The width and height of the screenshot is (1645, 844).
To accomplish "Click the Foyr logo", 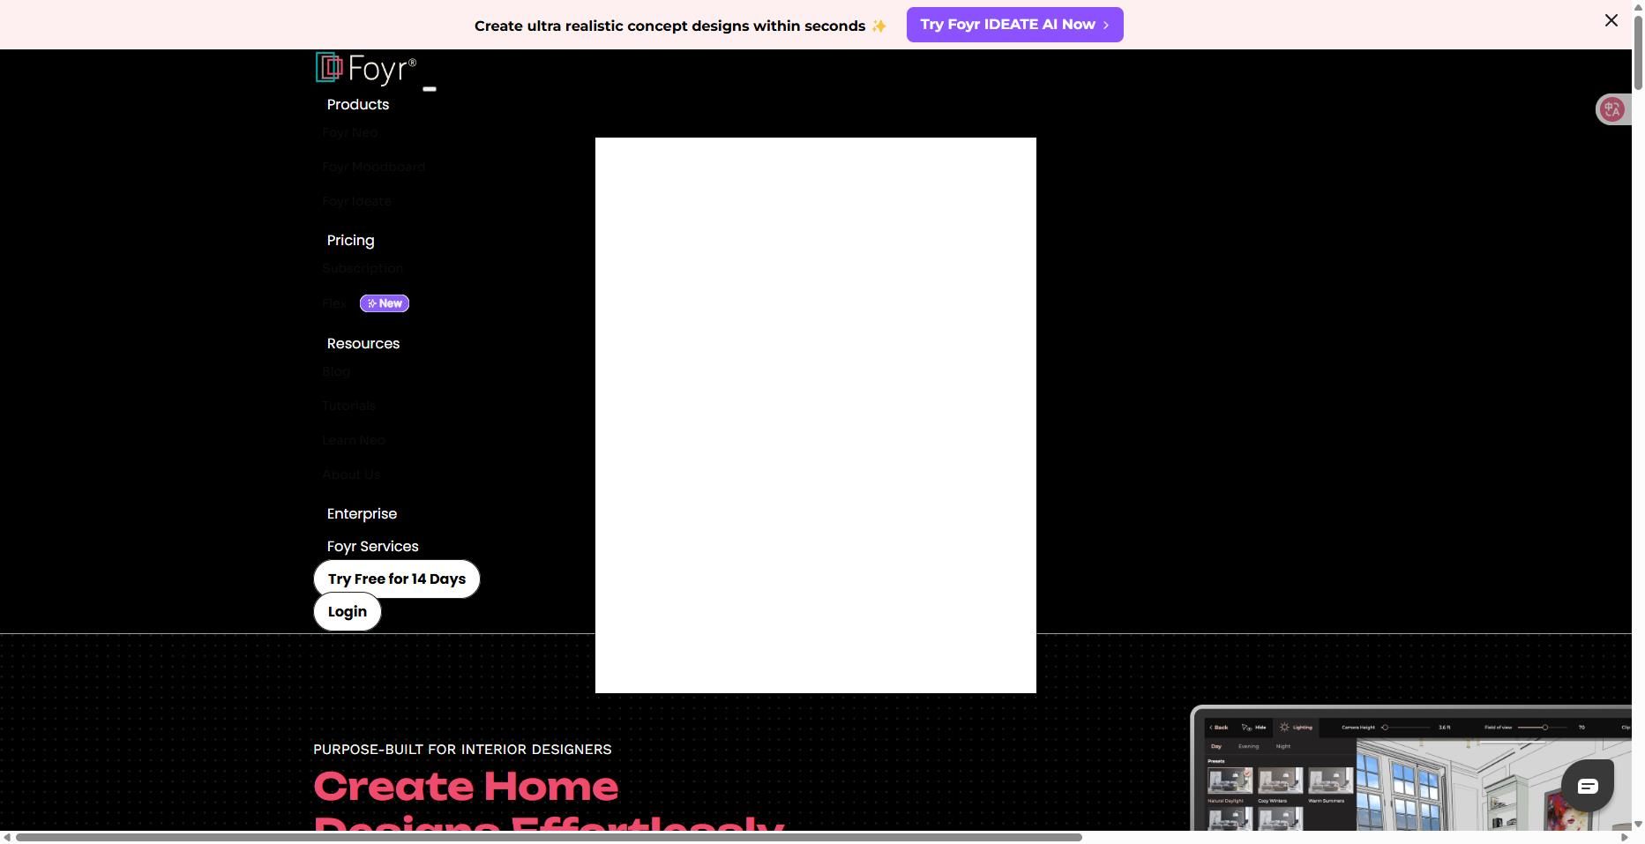I will pyautogui.click(x=366, y=68).
